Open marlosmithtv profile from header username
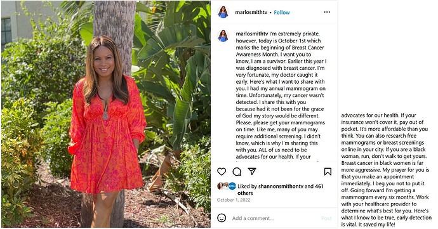438x229 pixels. tap(251, 12)
